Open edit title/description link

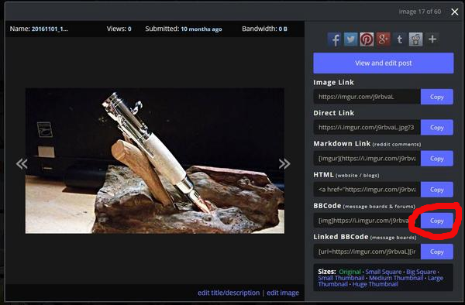coord(229,293)
